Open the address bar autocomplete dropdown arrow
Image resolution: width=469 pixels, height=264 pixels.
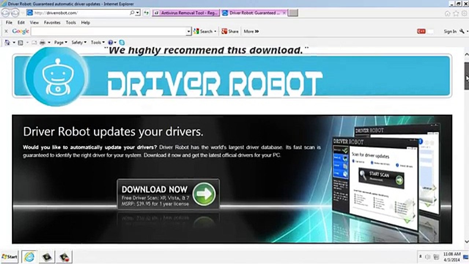[137, 13]
